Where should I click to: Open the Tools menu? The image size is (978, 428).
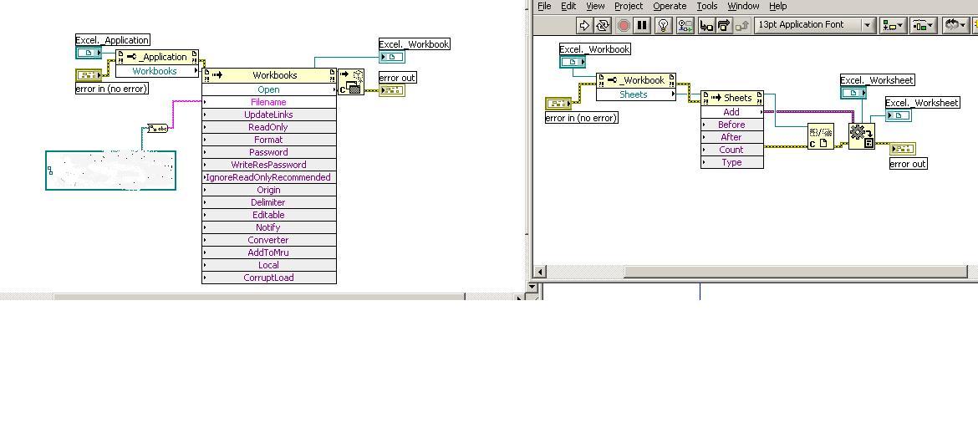pyautogui.click(x=706, y=6)
